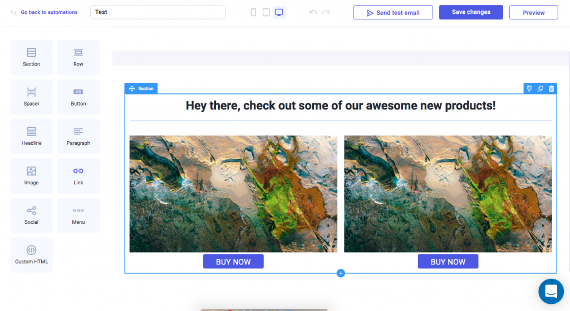Select the left product image
Image resolution: width=570 pixels, height=311 pixels.
(233, 194)
